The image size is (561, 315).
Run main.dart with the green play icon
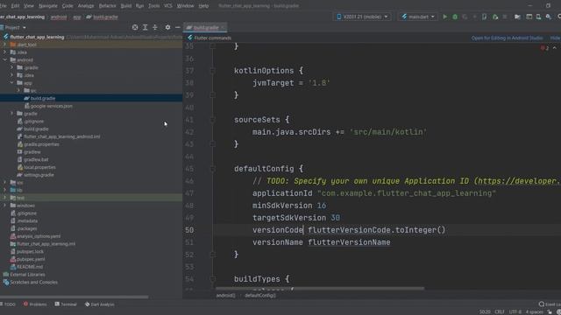[444, 17]
